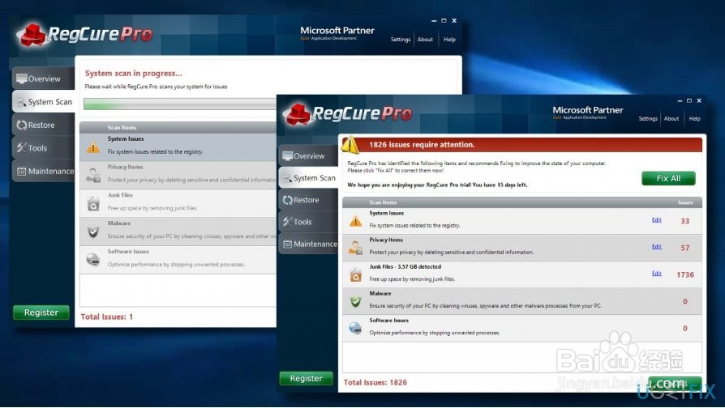This screenshot has width=725, height=408.
Task: Click Edit link for System Issues
Action: tap(657, 219)
